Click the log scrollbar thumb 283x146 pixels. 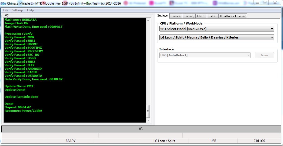148,111
